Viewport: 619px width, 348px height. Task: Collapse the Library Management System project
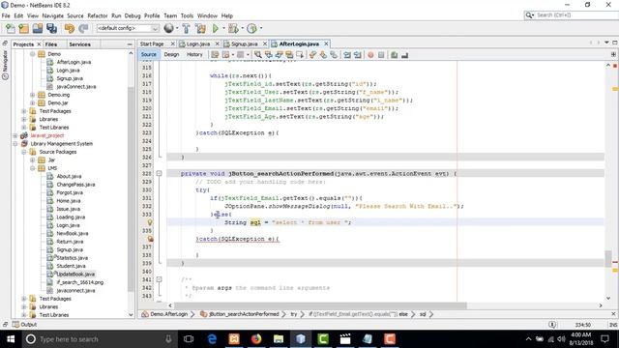[x=15, y=144]
